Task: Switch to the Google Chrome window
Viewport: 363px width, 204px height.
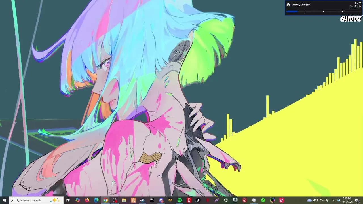Action: (x=105, y=200)
